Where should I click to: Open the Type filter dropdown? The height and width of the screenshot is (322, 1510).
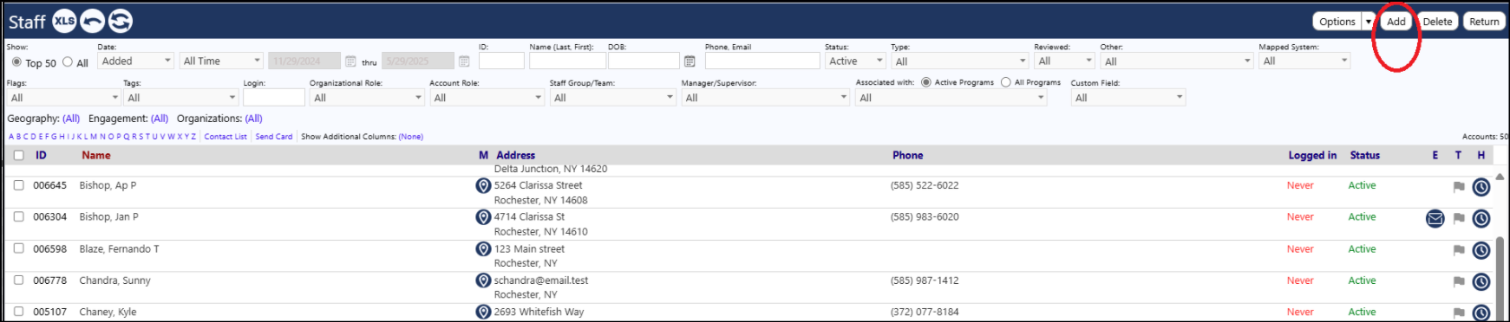959,61
